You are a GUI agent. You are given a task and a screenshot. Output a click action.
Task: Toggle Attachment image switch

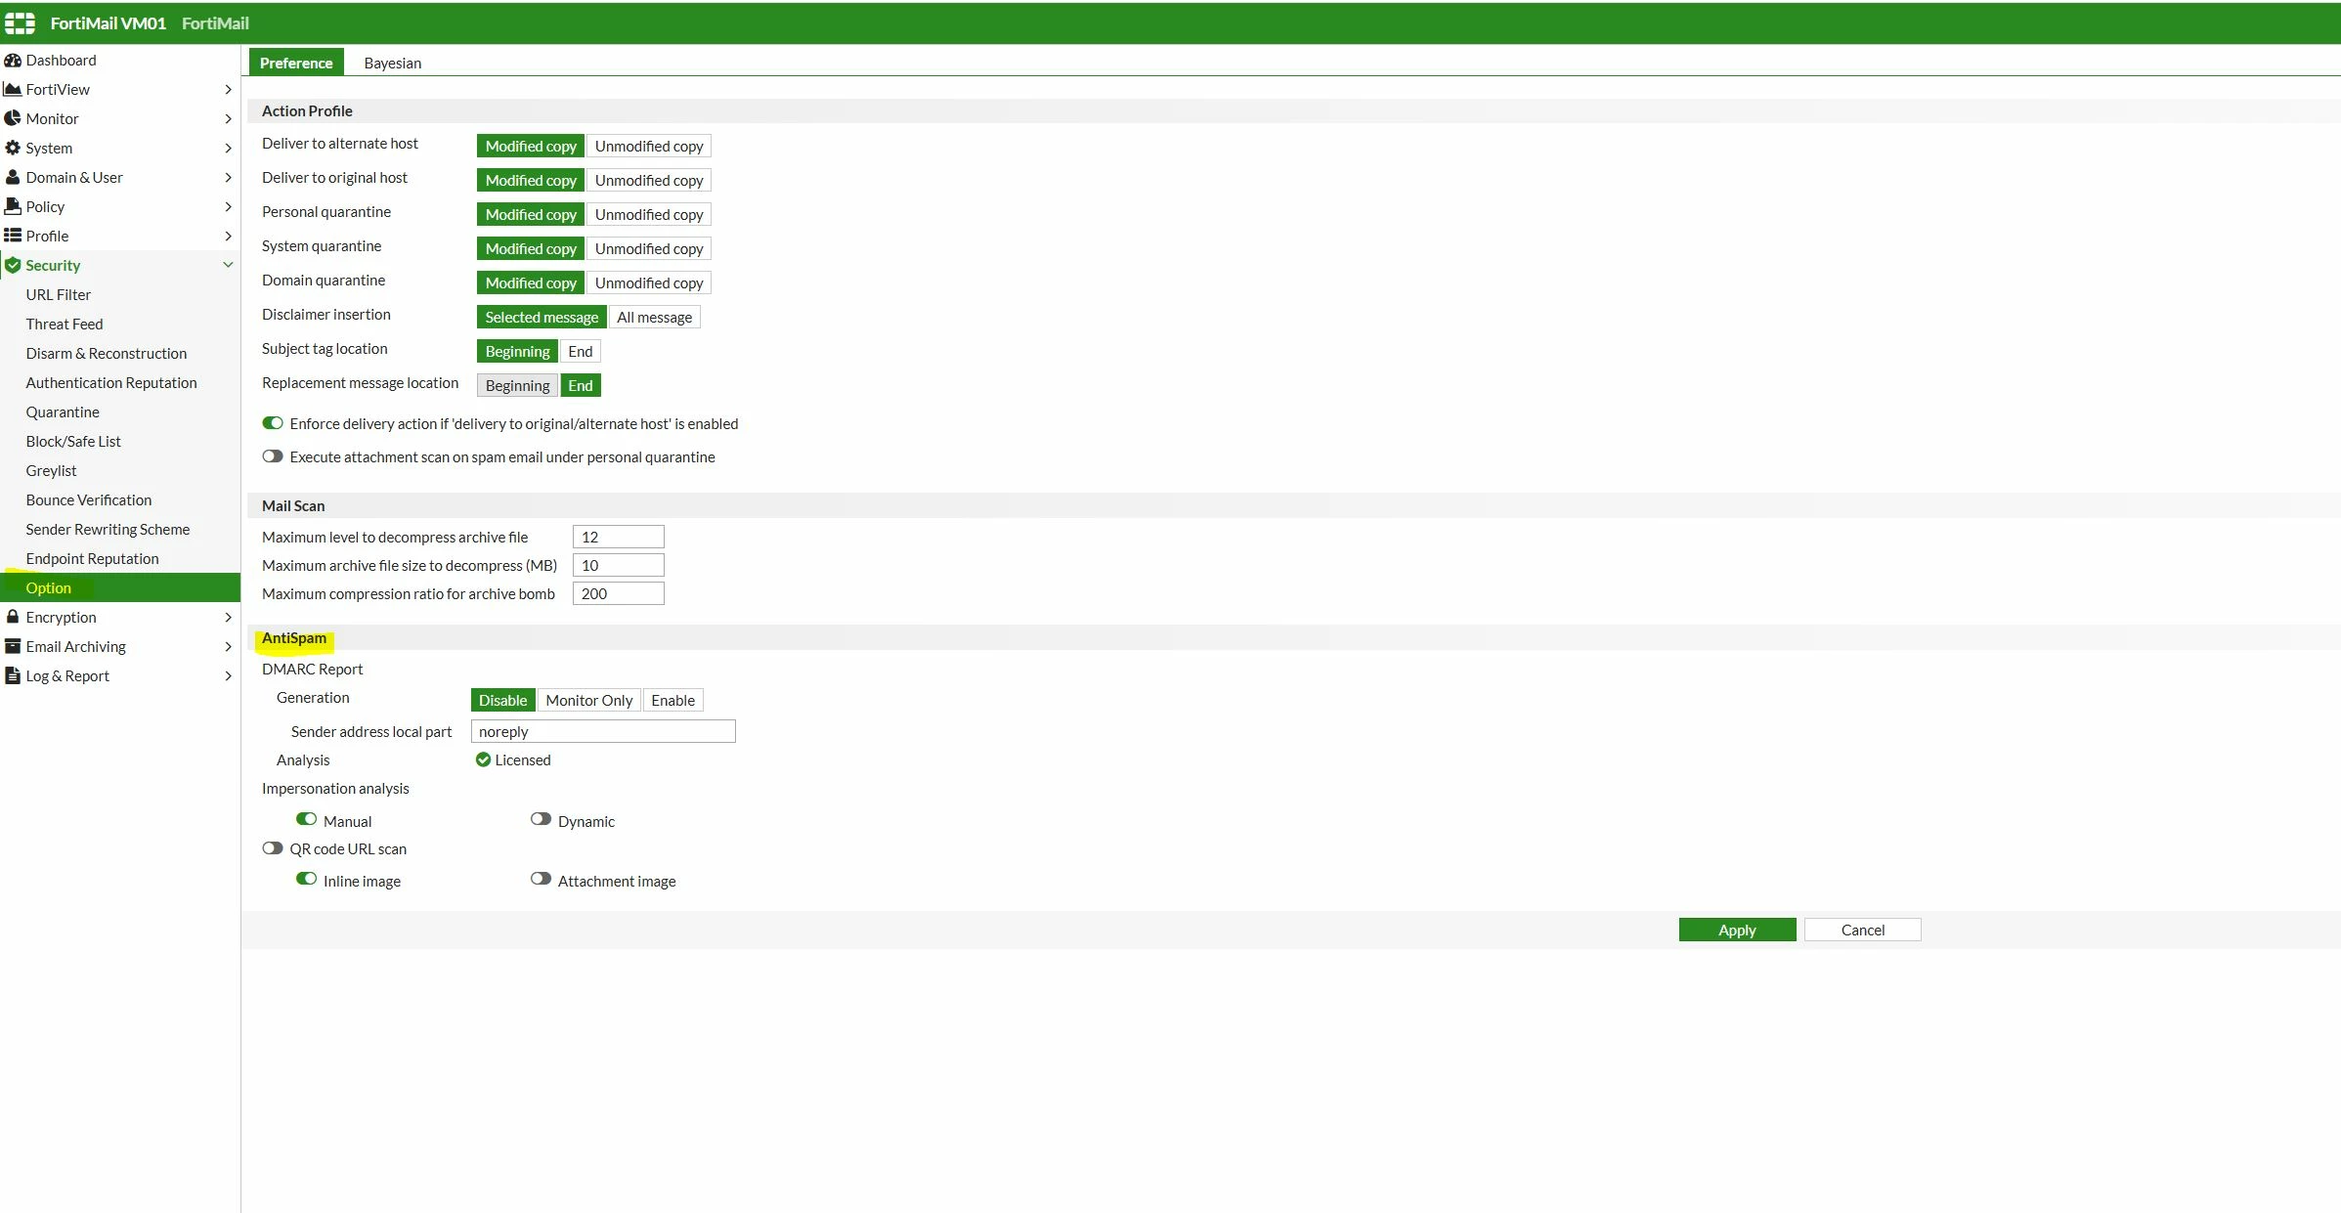click(x=541, y=879)
